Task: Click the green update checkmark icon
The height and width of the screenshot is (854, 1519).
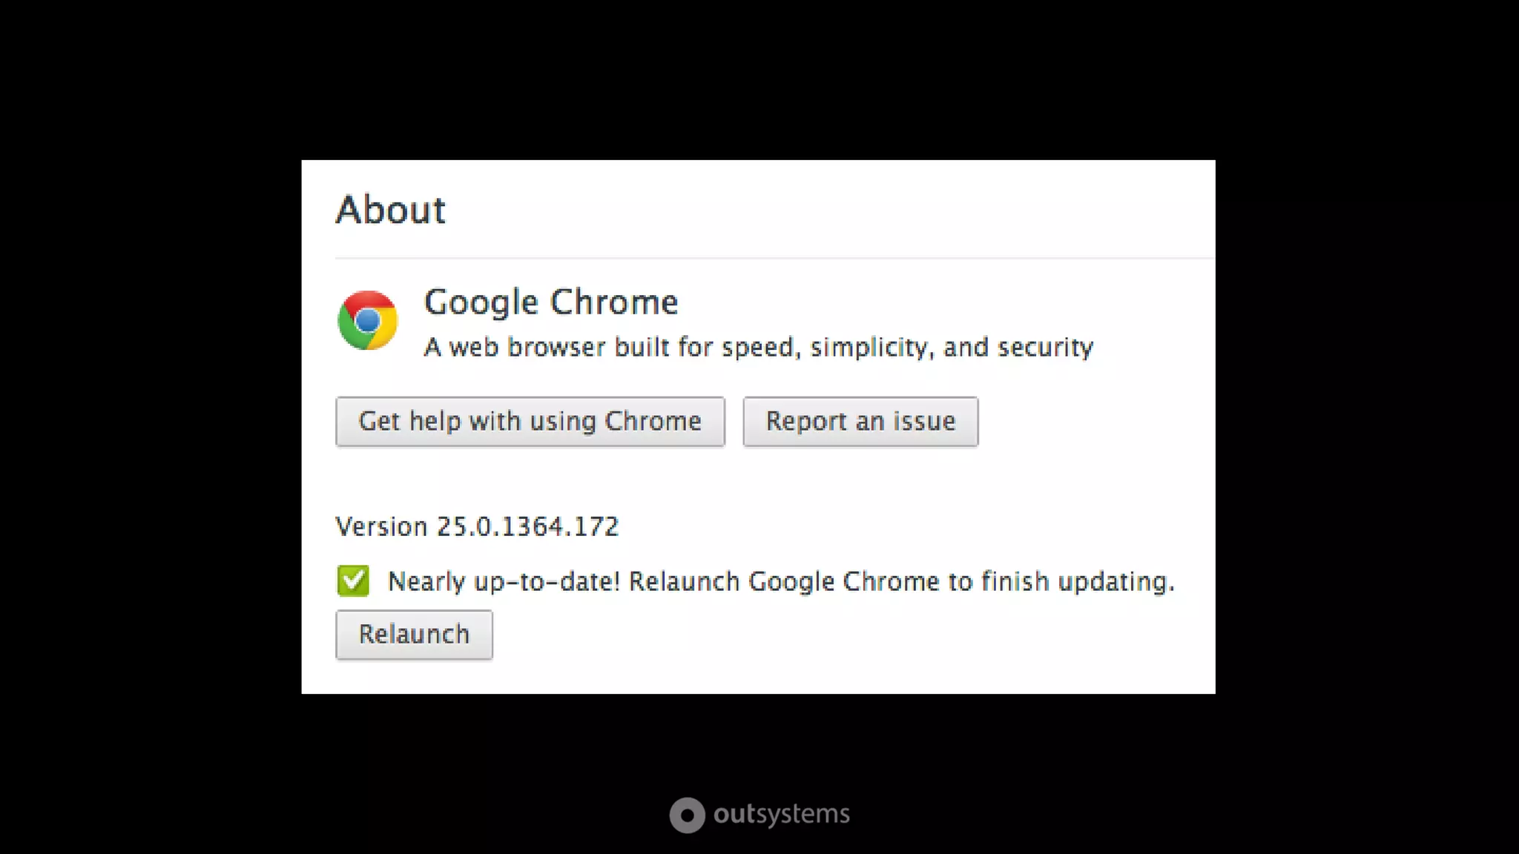Action: coord(353,580)
